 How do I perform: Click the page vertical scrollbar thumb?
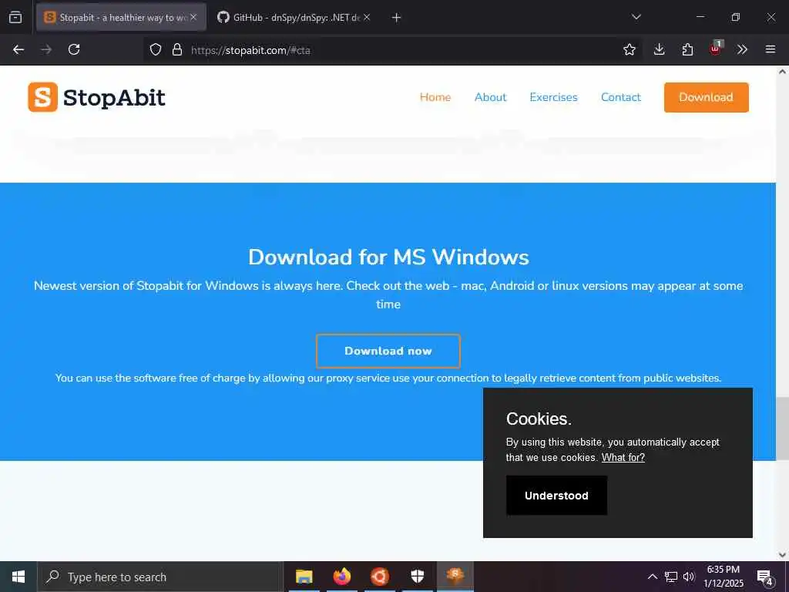783,428
